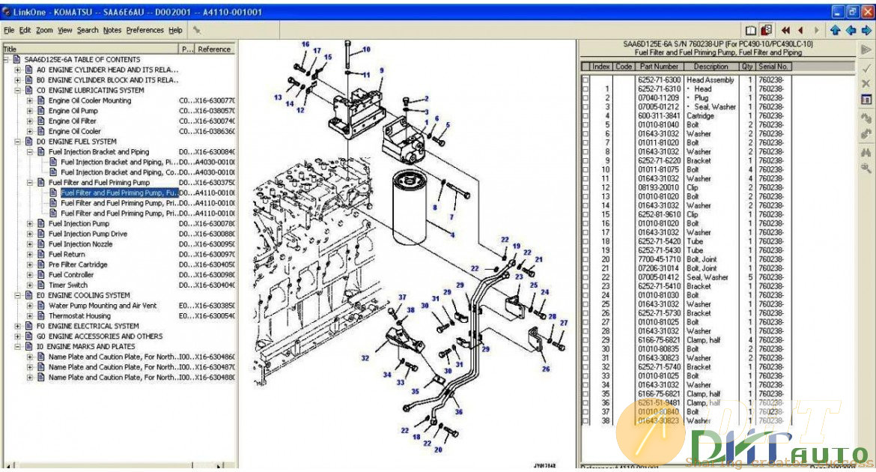Click the X icon in right sidebar

pyautogui.click(x=866, y=83)
